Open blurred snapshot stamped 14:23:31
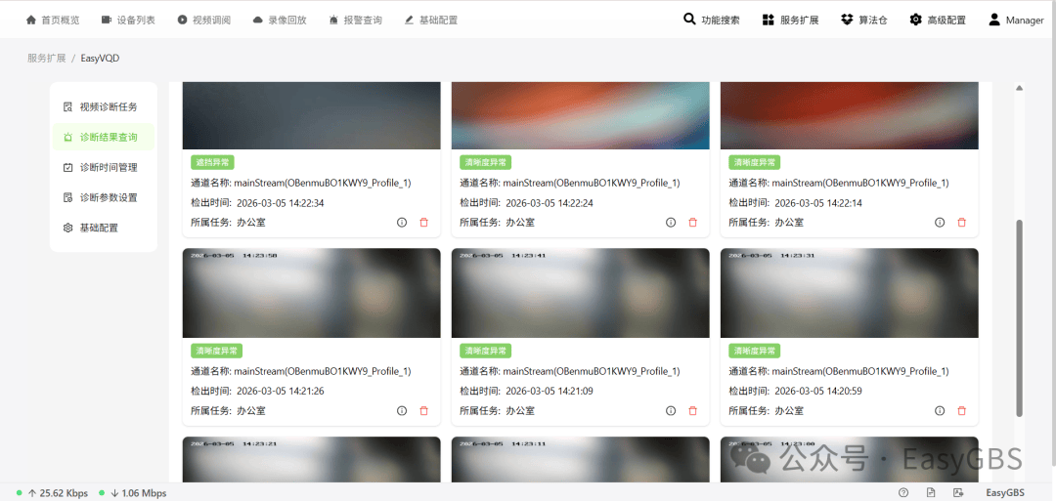 pyautogui.click(x=850, y=293)
